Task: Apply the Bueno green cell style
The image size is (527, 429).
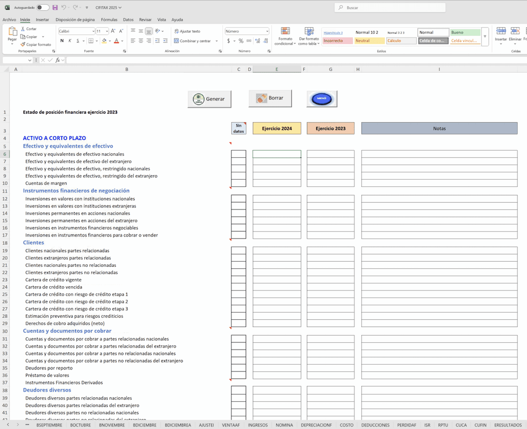Action: [x=465, y=33]
